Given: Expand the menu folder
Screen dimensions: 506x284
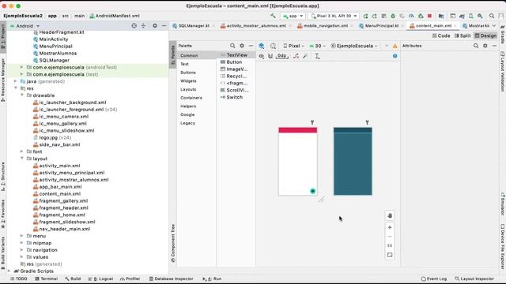Looking at the screenshot, I should (x=22, y=236).
